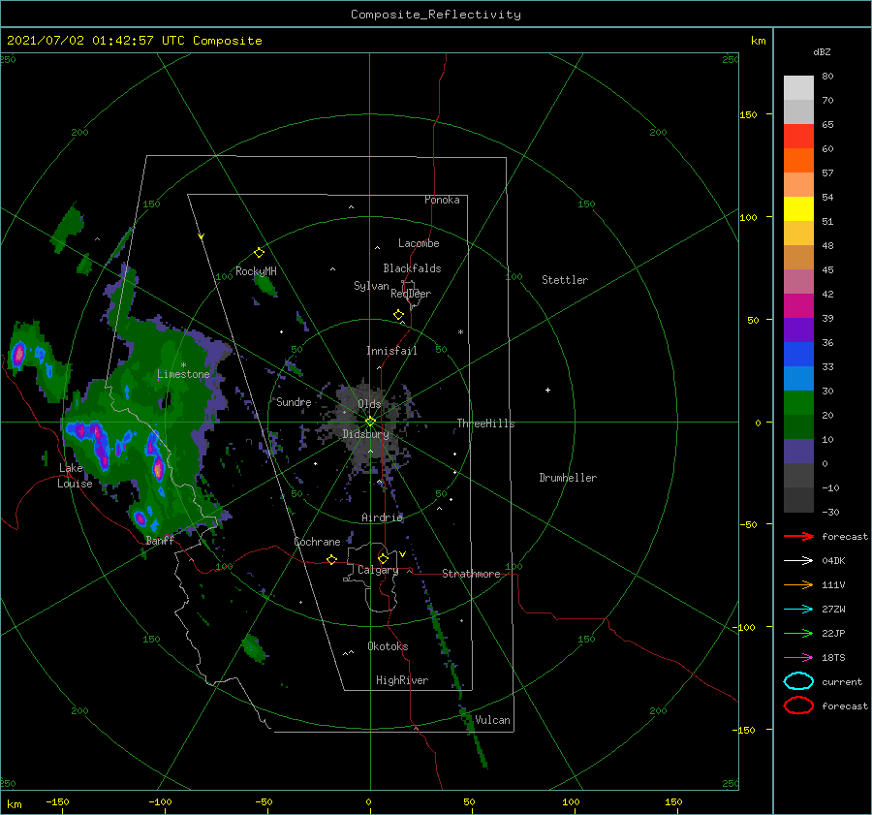This screenshot has height=815, width=872.
Task: Pick the yellow 51-54 dBZ legend swatch
Action: tap(798, 208)
